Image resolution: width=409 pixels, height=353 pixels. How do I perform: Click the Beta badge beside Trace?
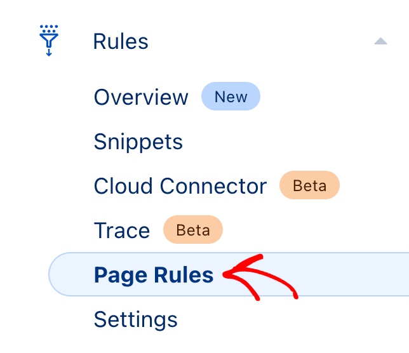[x=193, y=230]
